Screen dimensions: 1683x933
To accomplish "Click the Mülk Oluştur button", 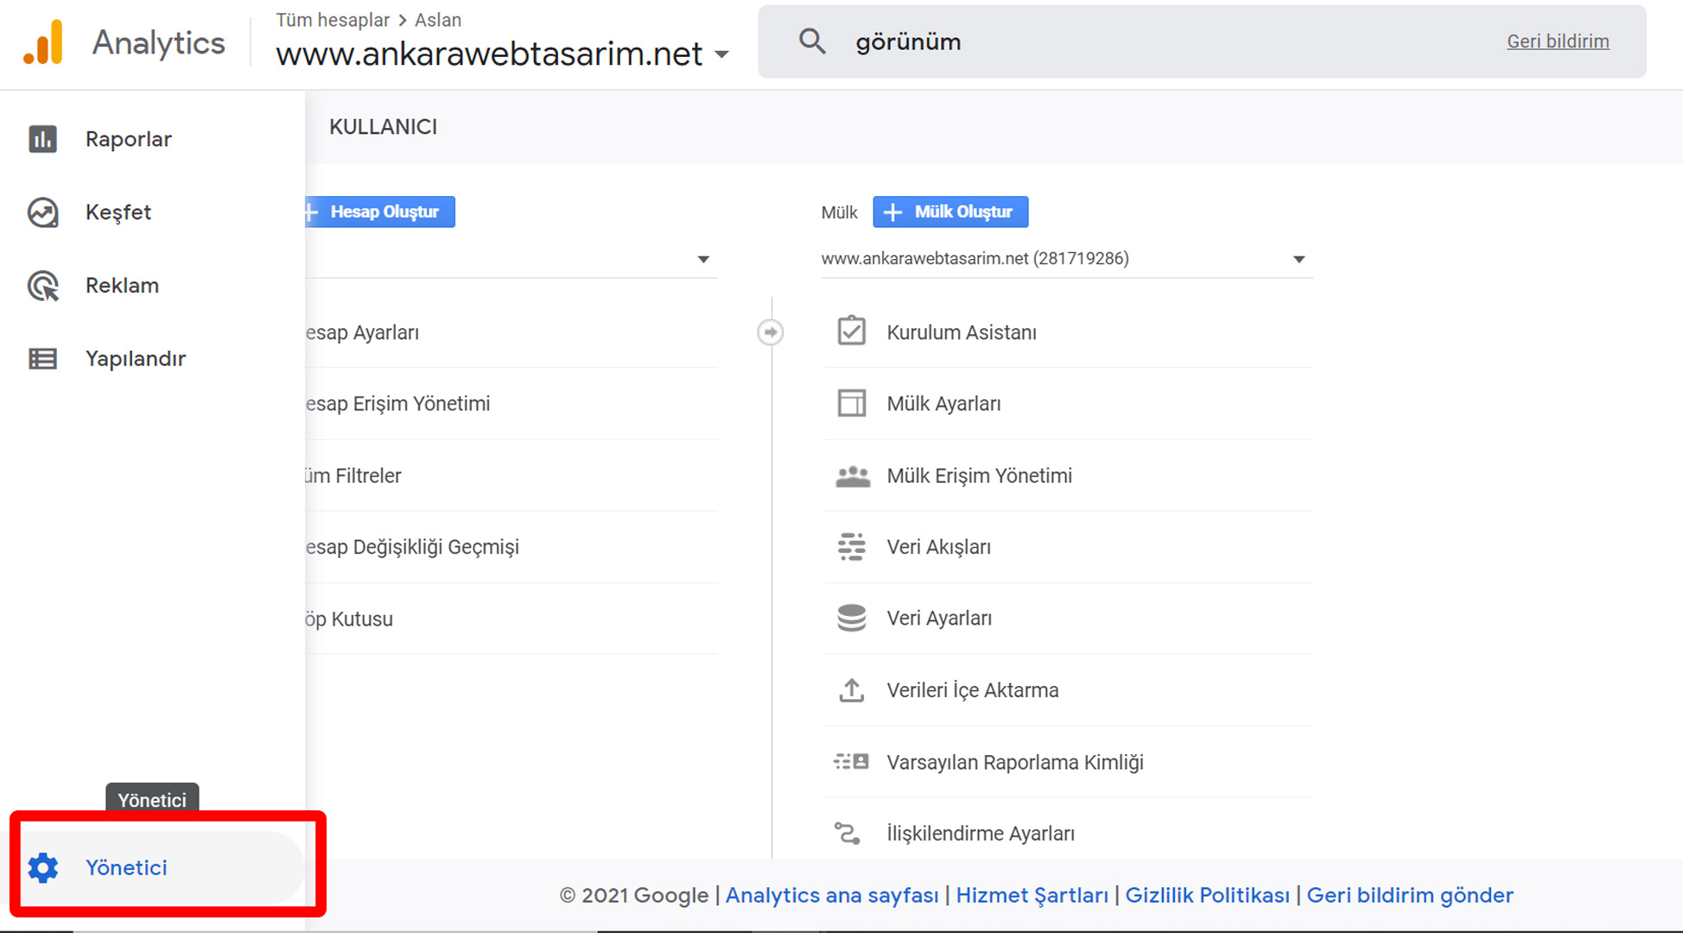I will [x=949, y=212].
